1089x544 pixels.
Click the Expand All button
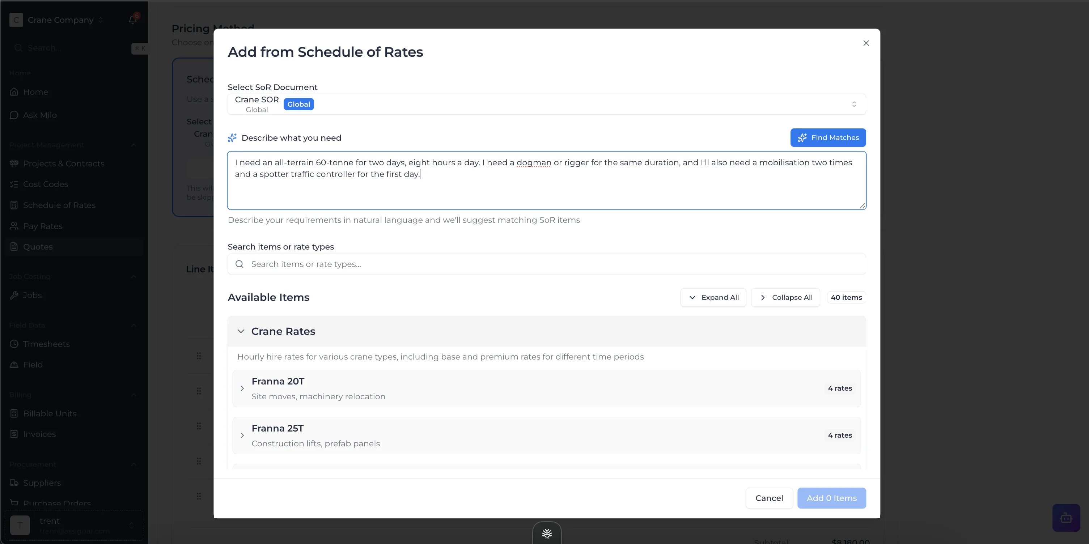713,298
